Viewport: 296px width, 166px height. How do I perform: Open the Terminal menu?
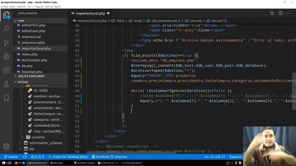pos(49,6)
